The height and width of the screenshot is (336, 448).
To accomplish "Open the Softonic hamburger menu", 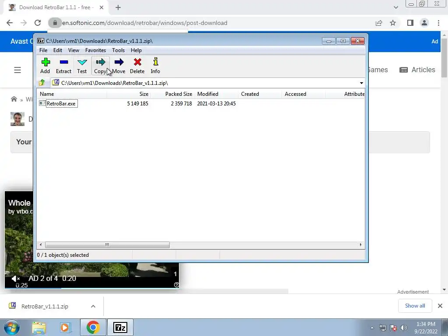I will (17, 70).
